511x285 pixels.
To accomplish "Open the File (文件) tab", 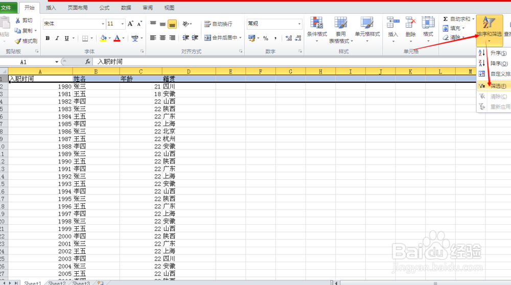I will (x=6, y=8).
